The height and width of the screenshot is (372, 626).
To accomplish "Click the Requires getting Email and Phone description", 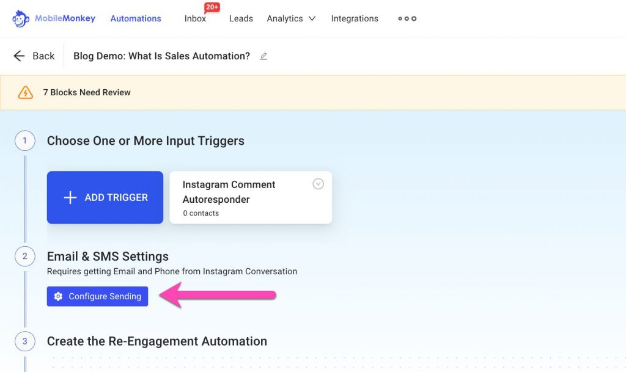I will coord(172,272).
